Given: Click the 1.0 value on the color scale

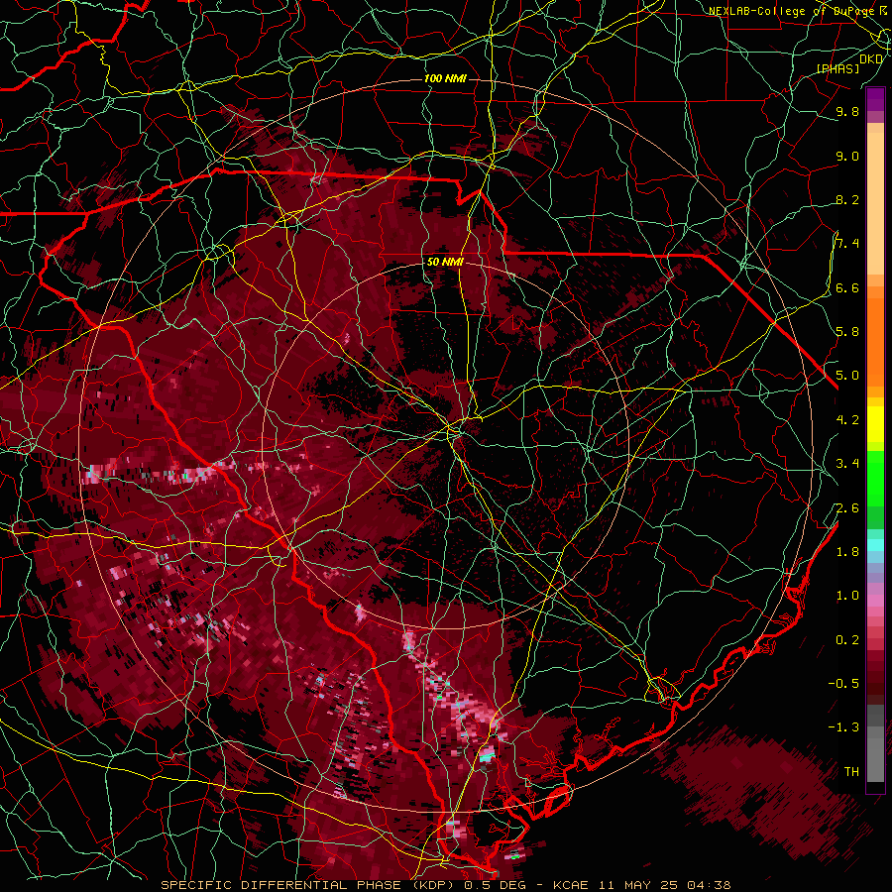Looking at the screenshot, I should coord(847,596).
